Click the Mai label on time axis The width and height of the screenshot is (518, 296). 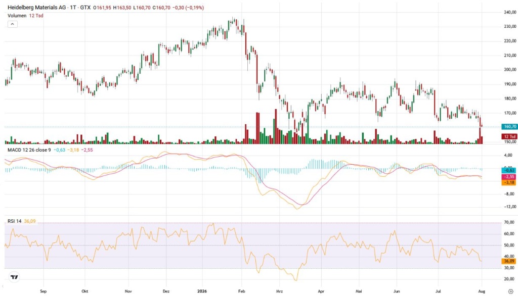[x=359, y=291]
